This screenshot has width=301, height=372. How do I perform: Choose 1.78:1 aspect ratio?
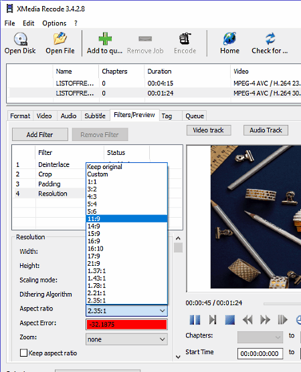126,286
